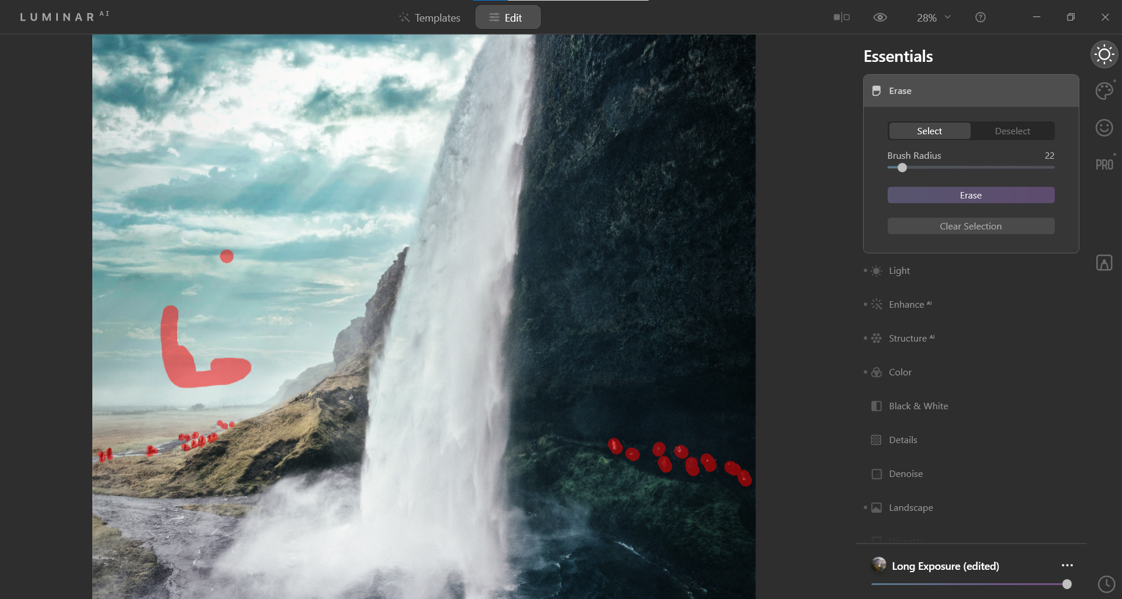Open the Essentials tools sun icon

(x=1104, y=55)
